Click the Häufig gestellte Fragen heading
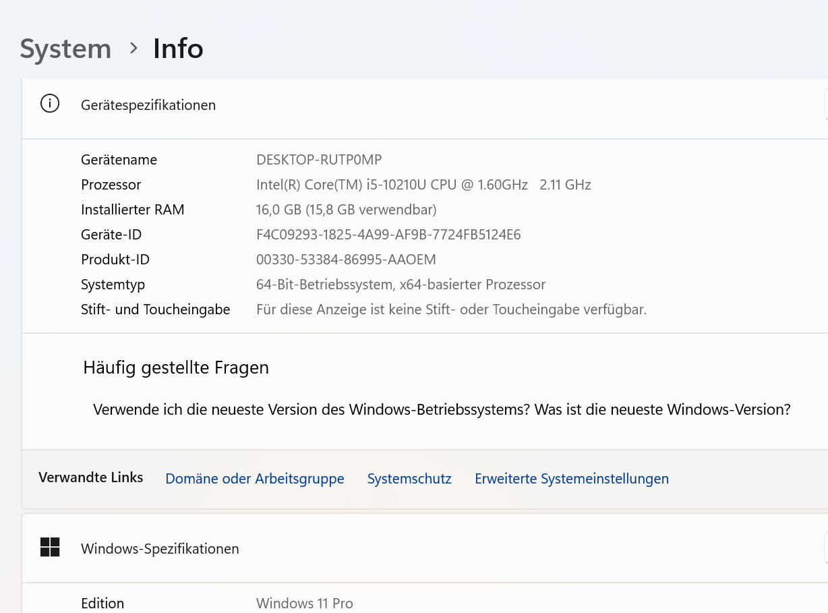The height and width of the screenshot is (613, 828). pos(176,368)
